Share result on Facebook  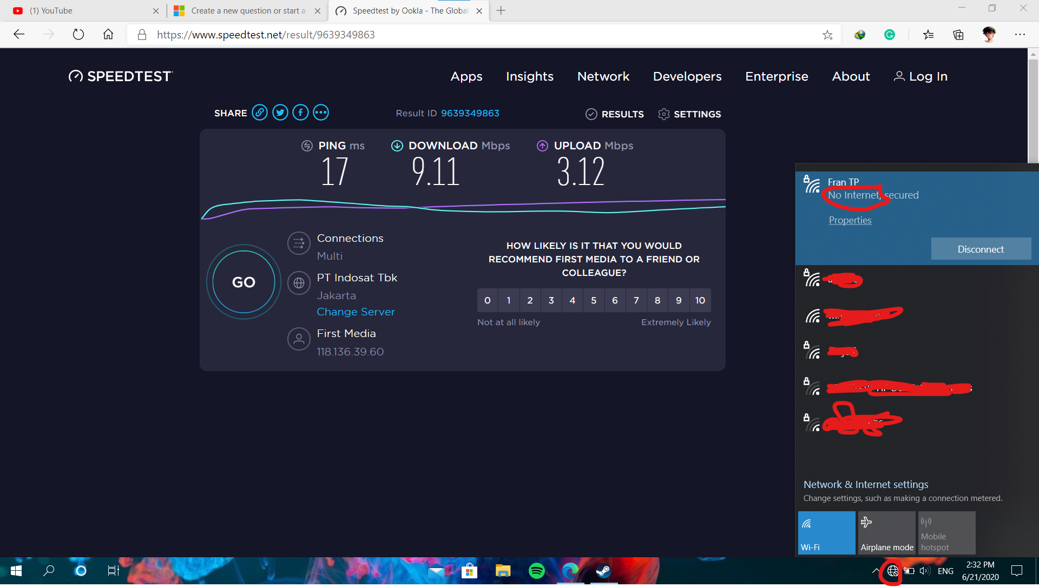pos(301,113)
